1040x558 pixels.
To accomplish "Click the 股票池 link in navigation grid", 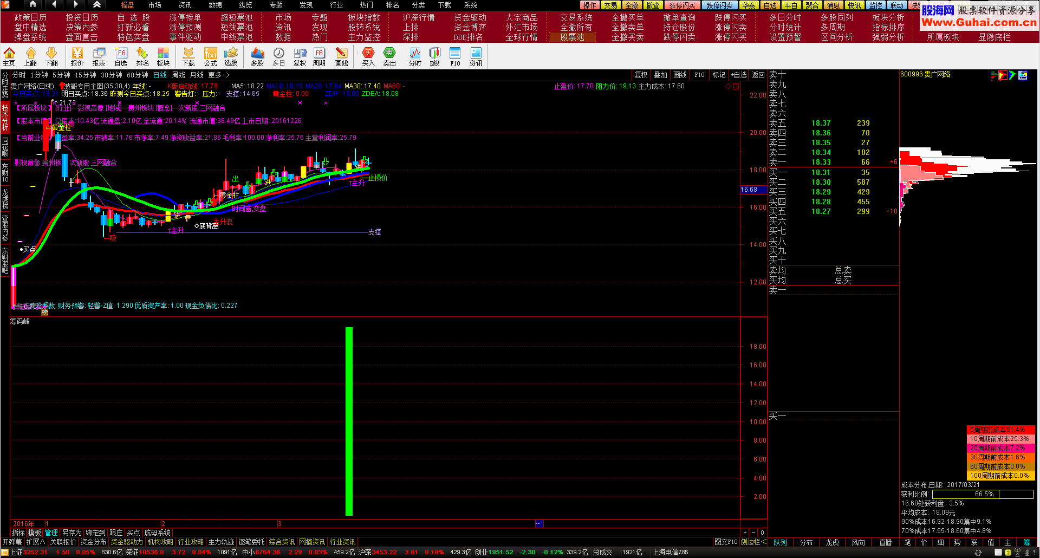I will [572, 37].
